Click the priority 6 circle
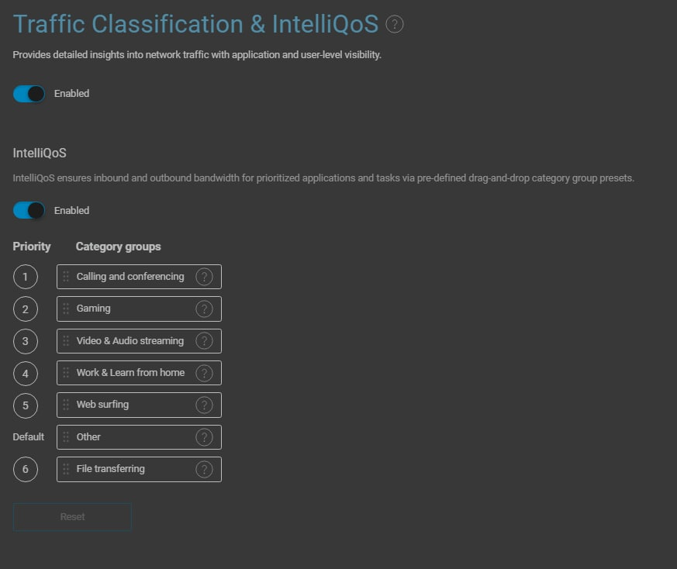 tap(26, 469)
